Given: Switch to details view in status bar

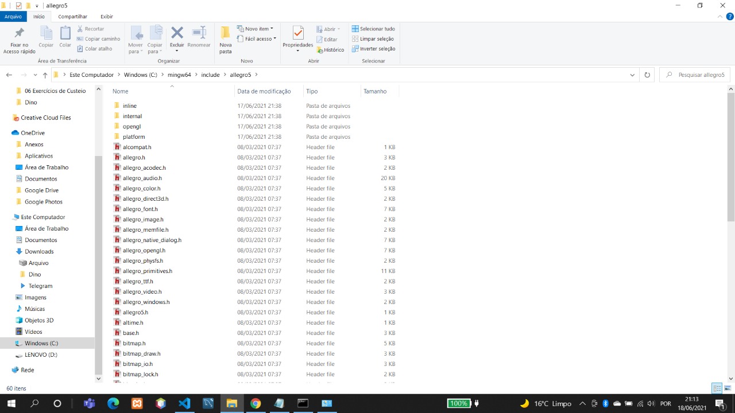Looking at the screenshot, I should coord(717,388).
